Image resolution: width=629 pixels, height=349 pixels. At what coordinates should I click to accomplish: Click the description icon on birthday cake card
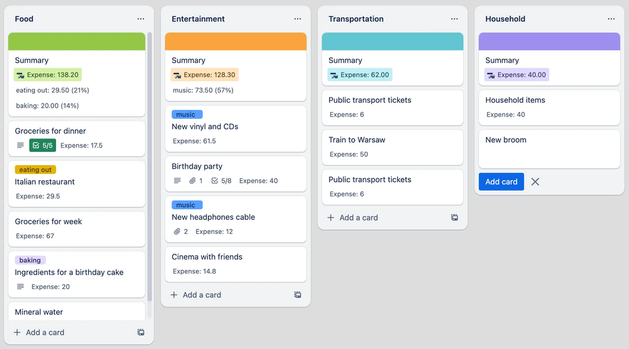click(x=20, y=287)
